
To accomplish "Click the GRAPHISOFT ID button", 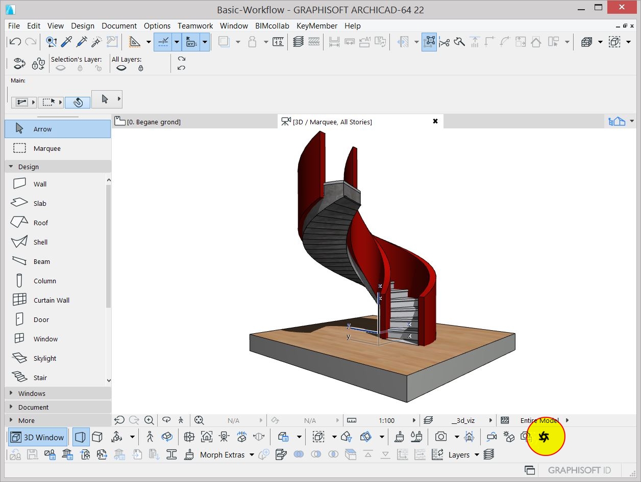I will click(x=579, y=470).
